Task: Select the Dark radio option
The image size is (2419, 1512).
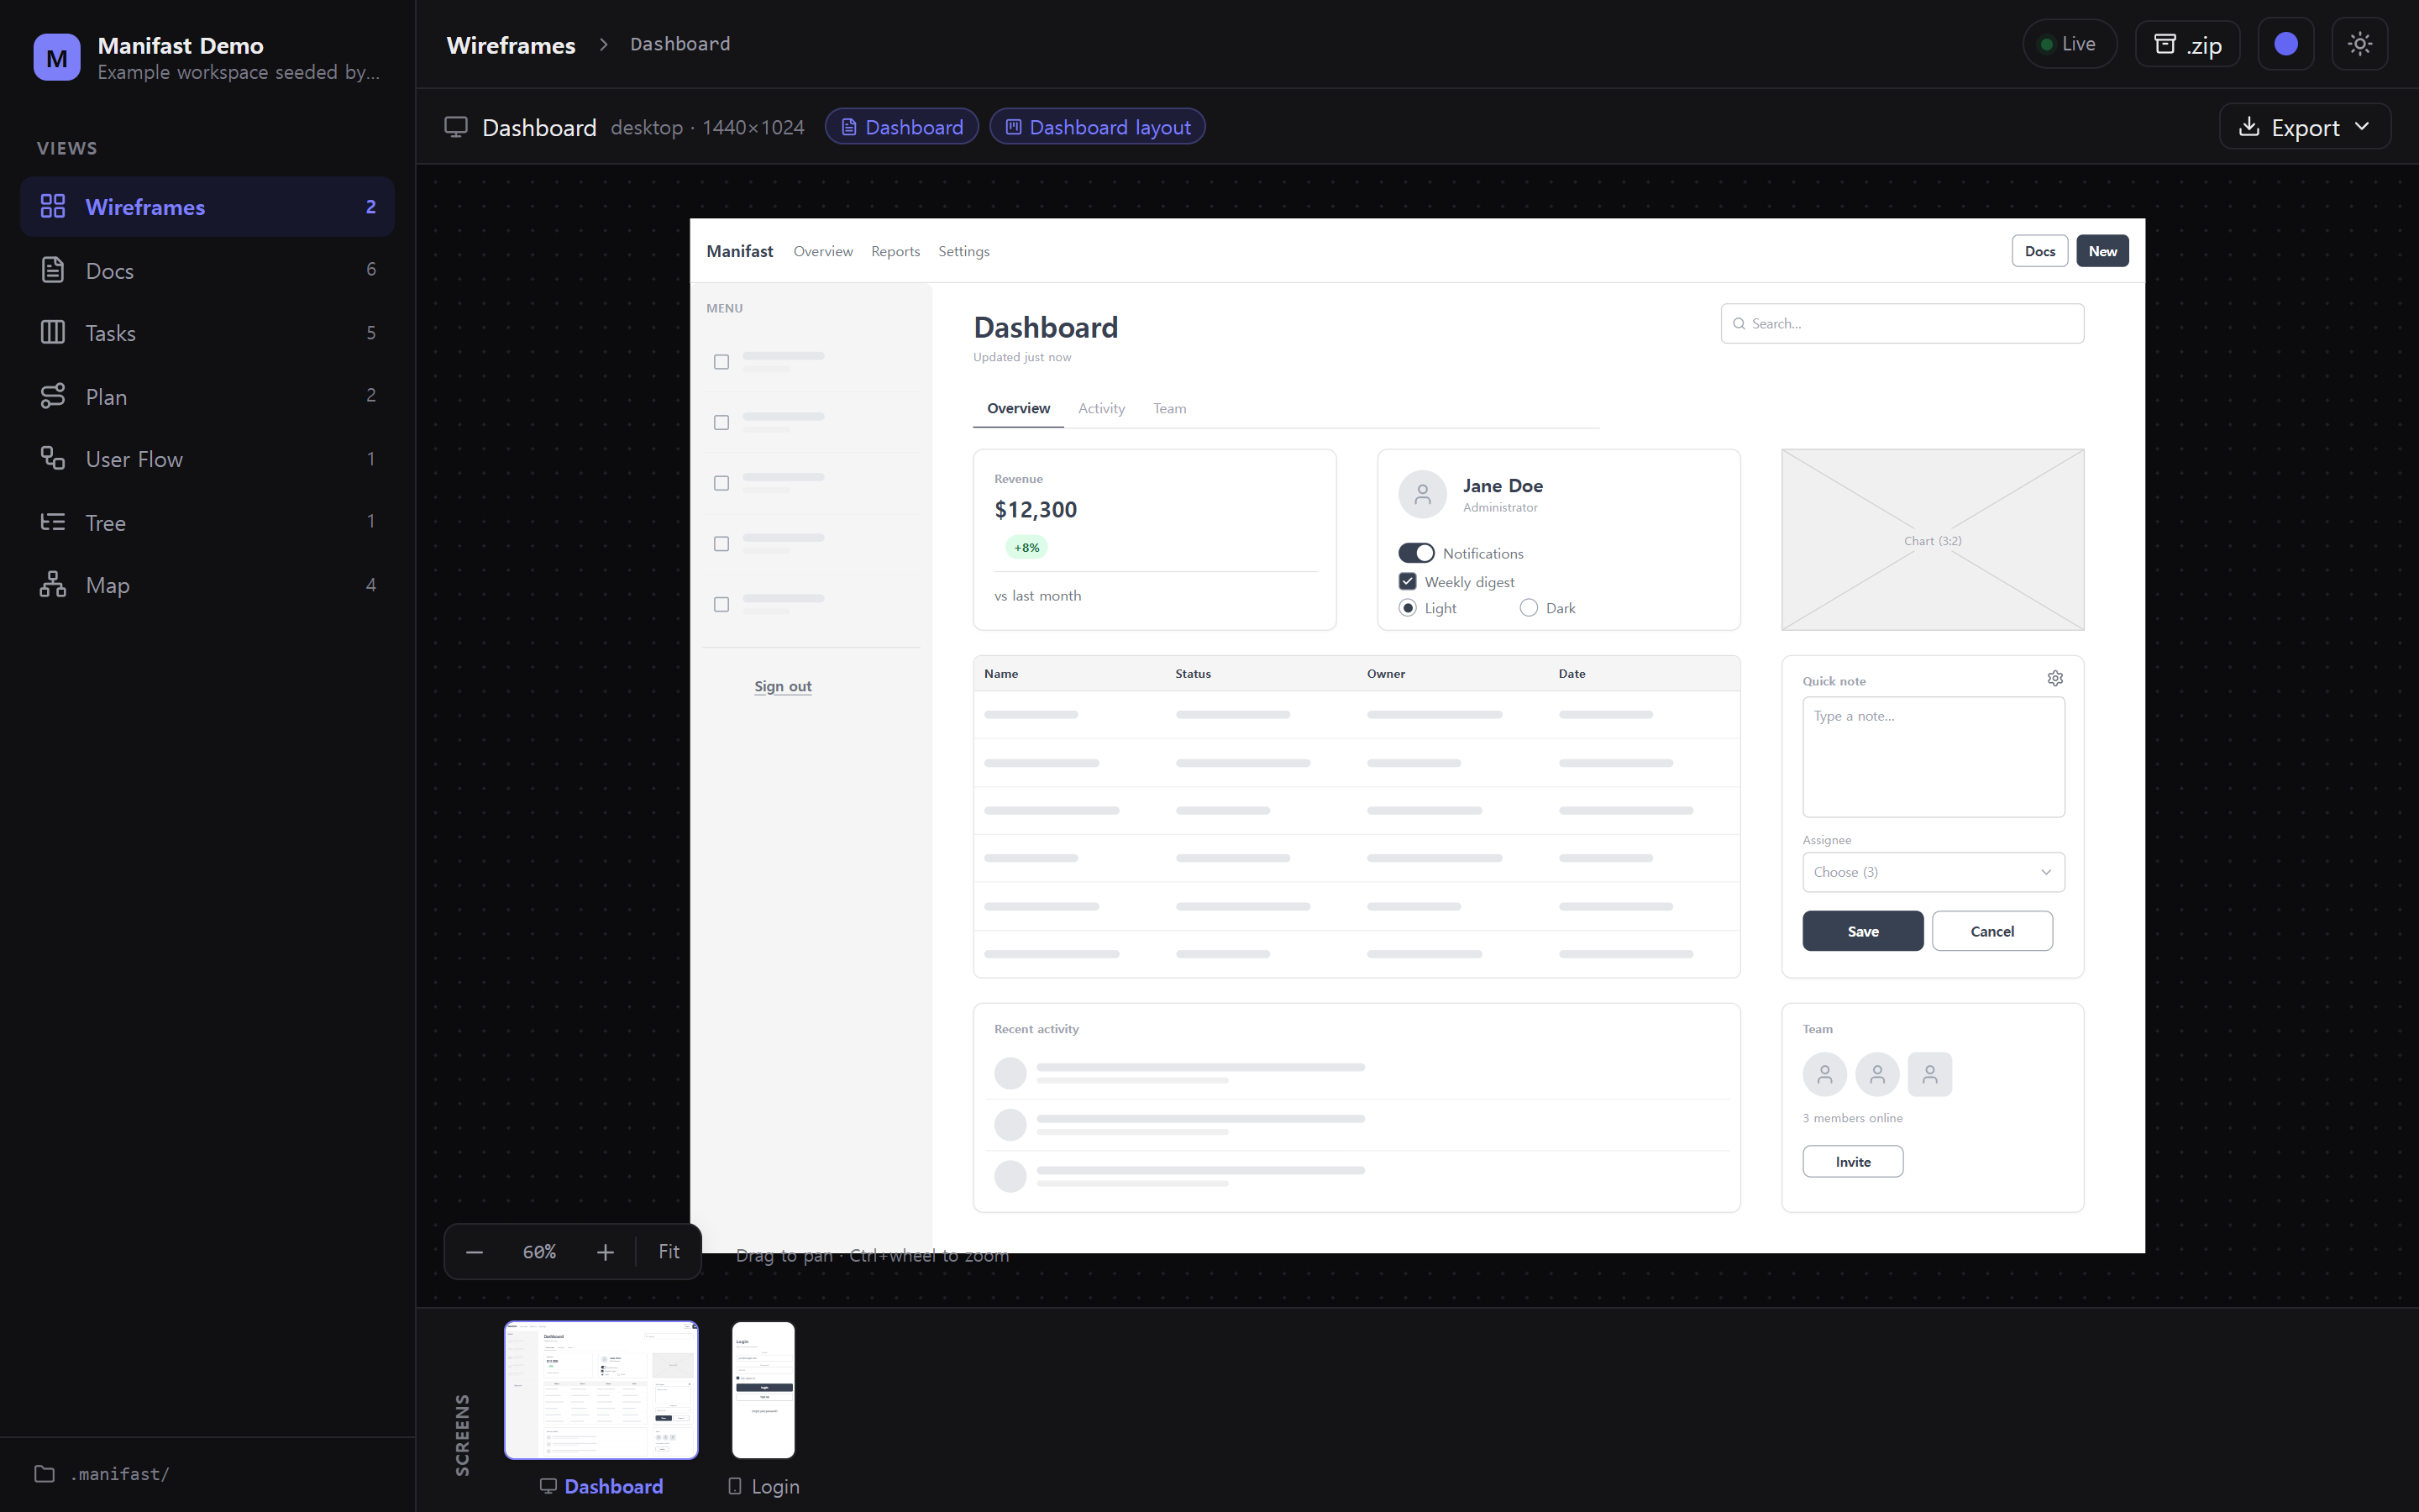Action: [x=1529, y=608]
